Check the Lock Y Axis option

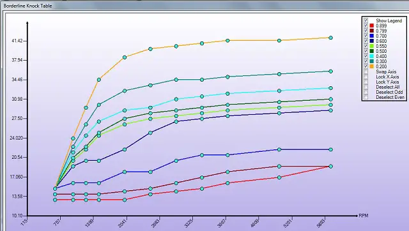point(366,82)
